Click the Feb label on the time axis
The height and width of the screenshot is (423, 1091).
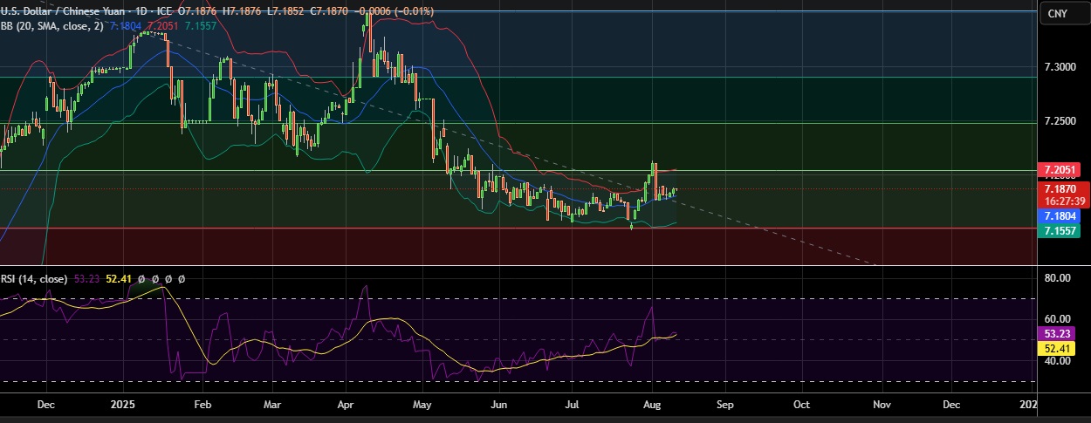point(202,405)
